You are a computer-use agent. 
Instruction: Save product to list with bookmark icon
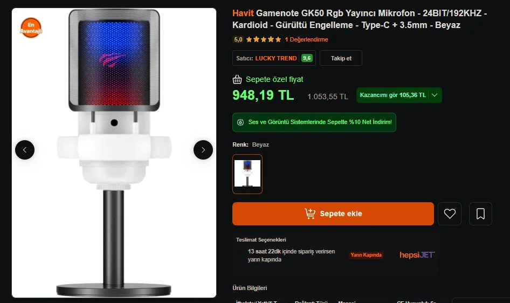pos(480,214)
